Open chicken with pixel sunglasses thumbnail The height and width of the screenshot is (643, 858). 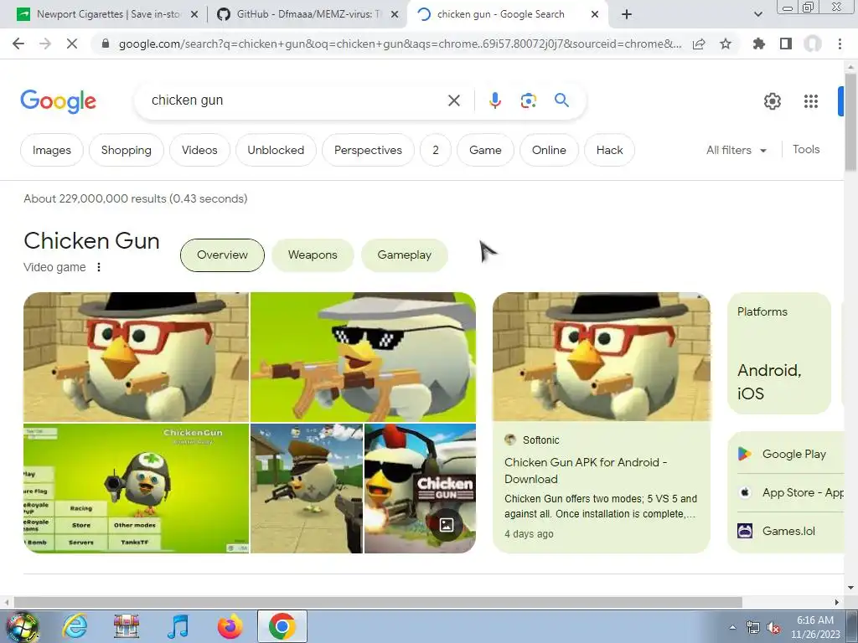click(x=364, y=357)
